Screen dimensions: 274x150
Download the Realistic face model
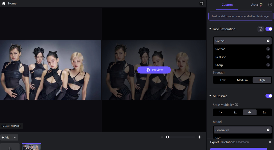point(268,57)
